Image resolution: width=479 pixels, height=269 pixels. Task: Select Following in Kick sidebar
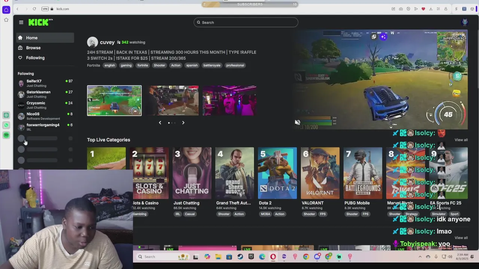pyautogui.click(x=45, y=58)
